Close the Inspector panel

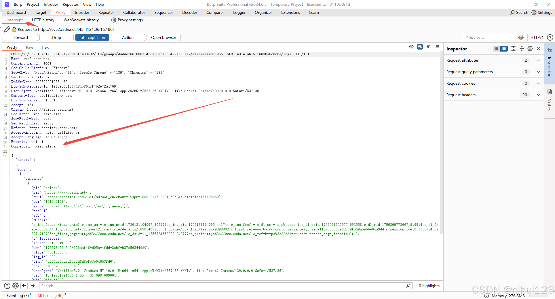pos(539,49)
